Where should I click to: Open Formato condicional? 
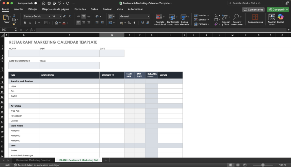tap(160, 20)
